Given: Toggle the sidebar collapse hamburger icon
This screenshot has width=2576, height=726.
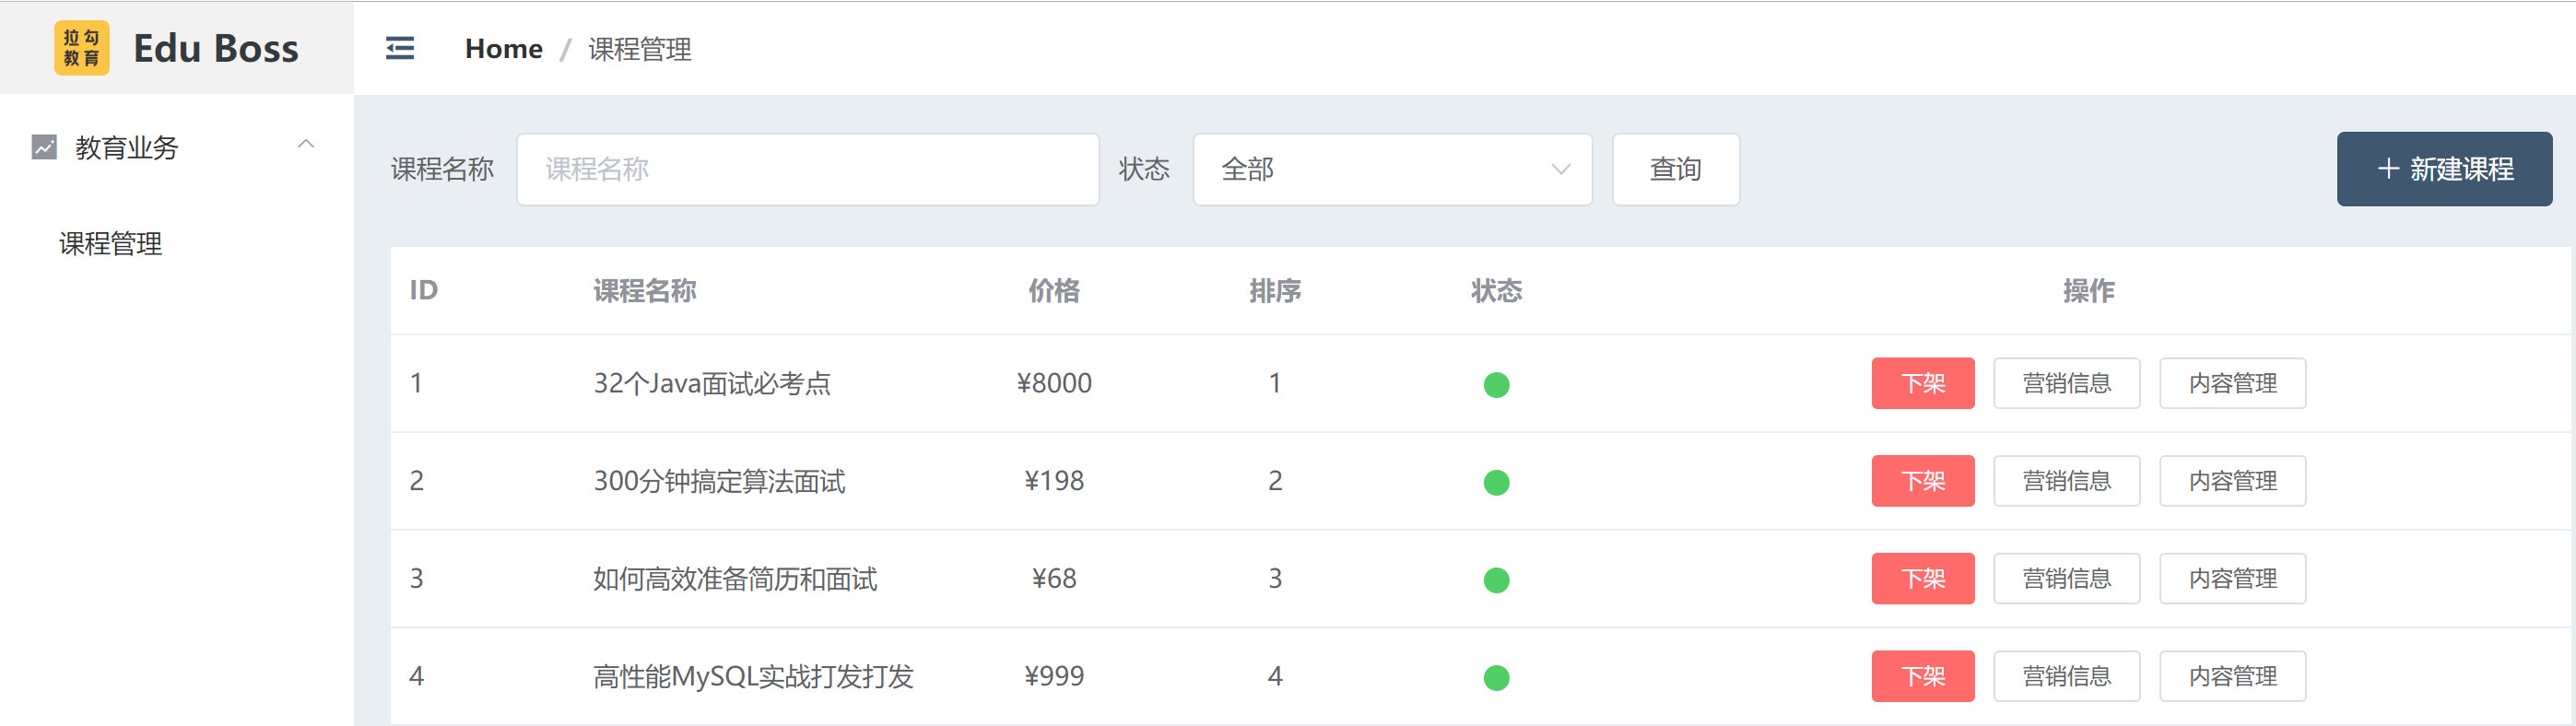Looking at the screenshot, I should pyautogui.click(x=400, y=48).
